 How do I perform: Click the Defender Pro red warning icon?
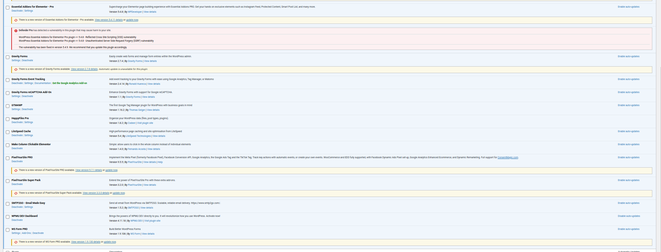click(x=16, y=31)
